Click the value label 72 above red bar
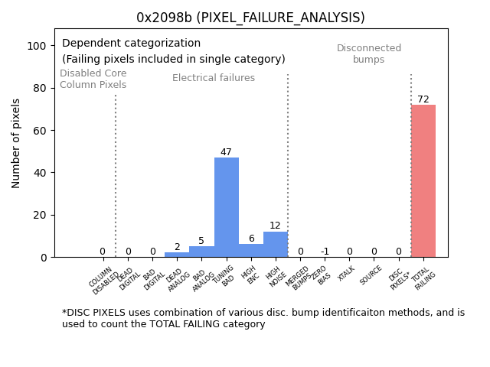Image resolution: width=490 pixels, height=367 pixels. [x=423, y=99]
